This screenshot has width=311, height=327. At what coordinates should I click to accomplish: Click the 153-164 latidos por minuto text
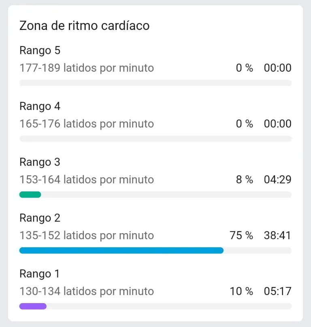[87, 180]
